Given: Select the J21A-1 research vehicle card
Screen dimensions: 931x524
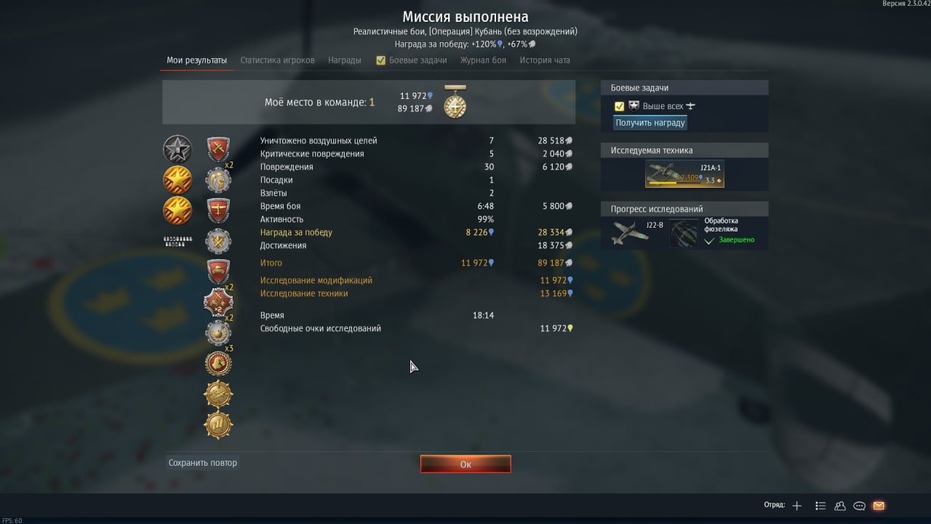Looking at the screenshot, I should pyautogui.click(x=684, y=174).
